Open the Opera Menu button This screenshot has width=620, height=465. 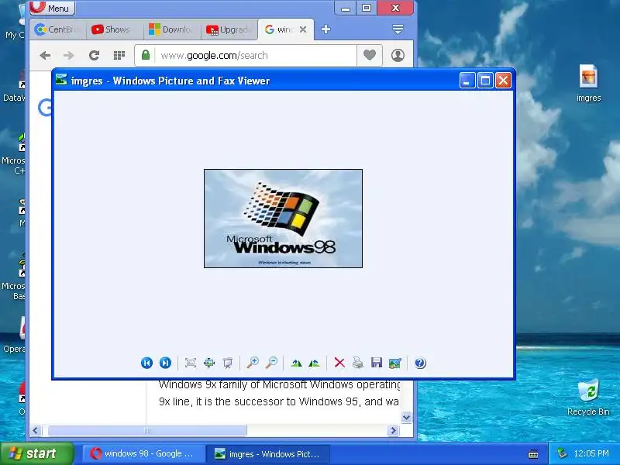[x=52, y=8]
